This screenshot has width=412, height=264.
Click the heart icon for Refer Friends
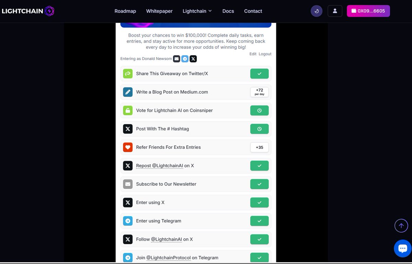click(128, 147)
